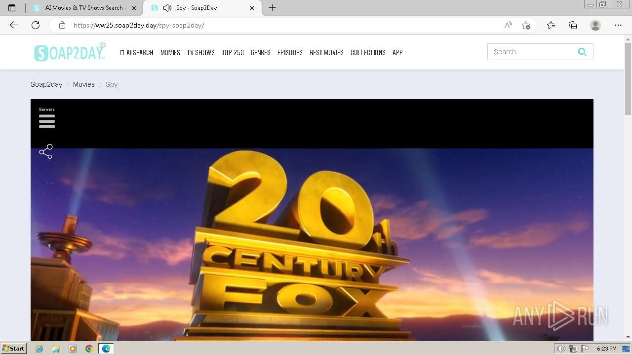Click the video player area

312,220
